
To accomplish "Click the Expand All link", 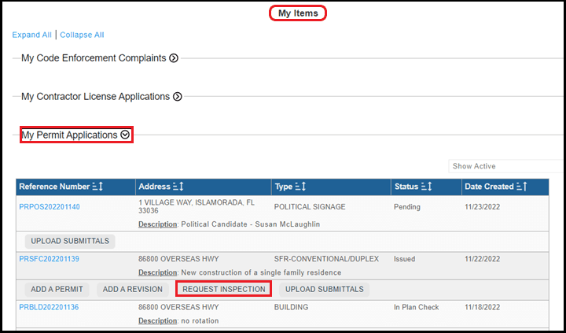I will point(31,35).
